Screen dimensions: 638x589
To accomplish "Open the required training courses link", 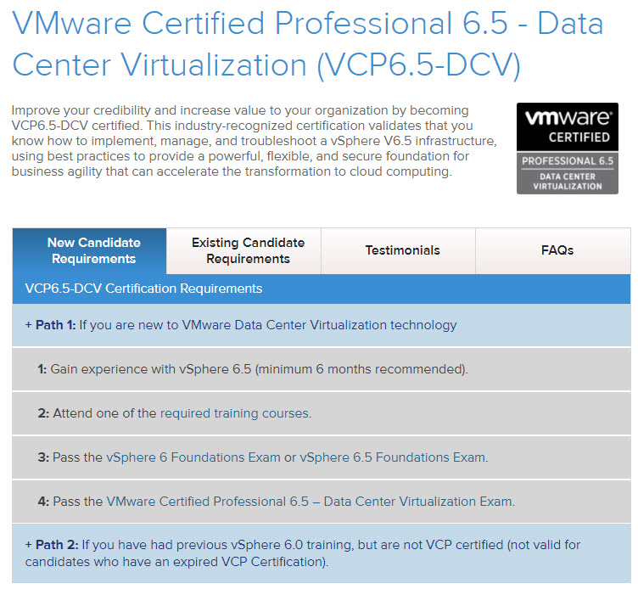I will click(x=235, y=413).
